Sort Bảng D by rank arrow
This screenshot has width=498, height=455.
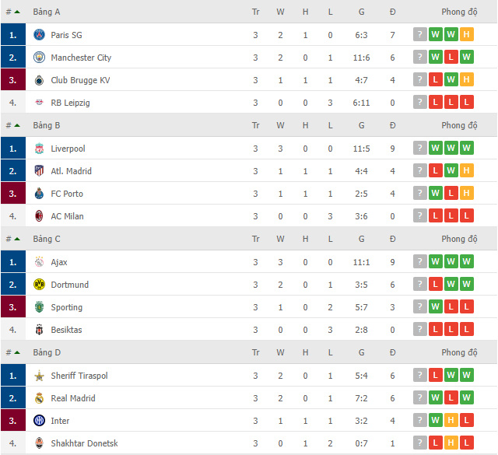(17, 352)
